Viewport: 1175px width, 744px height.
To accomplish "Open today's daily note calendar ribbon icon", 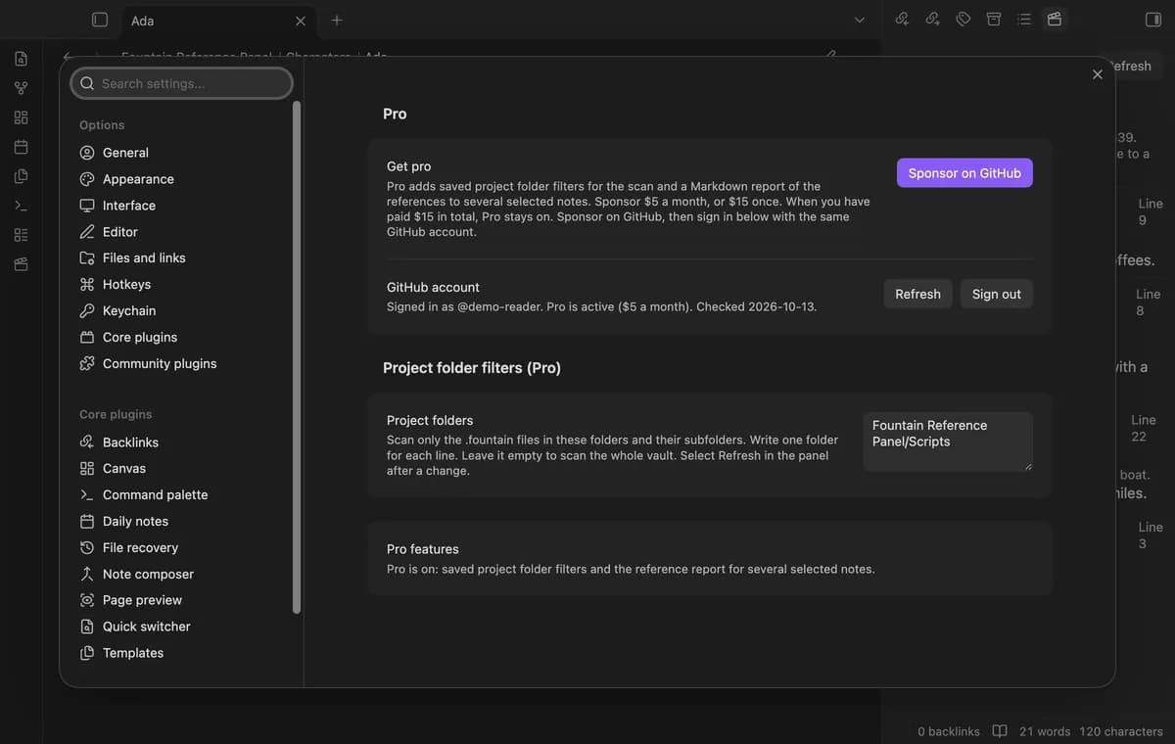I will (21, 147).
